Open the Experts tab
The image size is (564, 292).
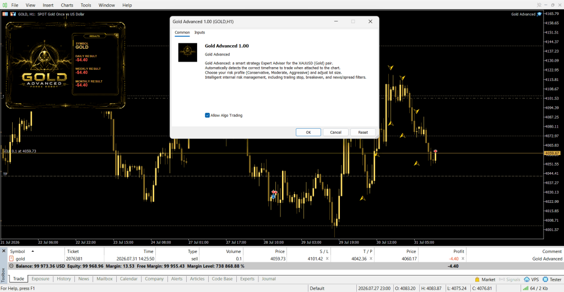click(247, 279)
